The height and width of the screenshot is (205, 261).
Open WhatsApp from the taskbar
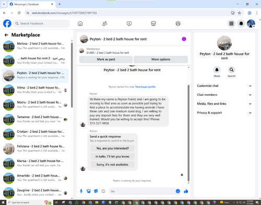(x=77, y=202)
